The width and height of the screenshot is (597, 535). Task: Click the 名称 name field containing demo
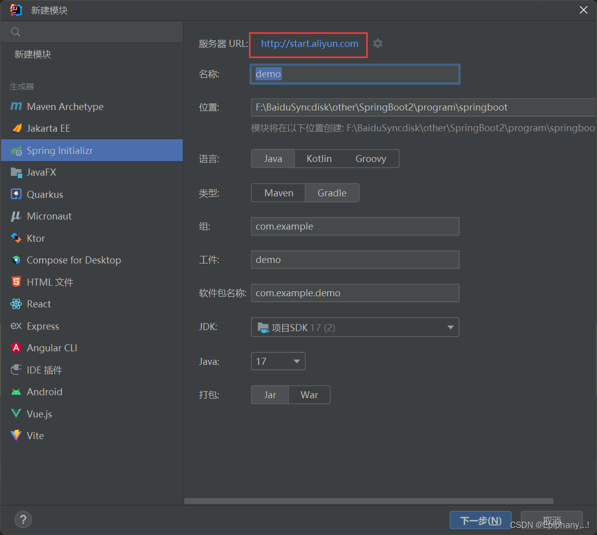(355, 74)
